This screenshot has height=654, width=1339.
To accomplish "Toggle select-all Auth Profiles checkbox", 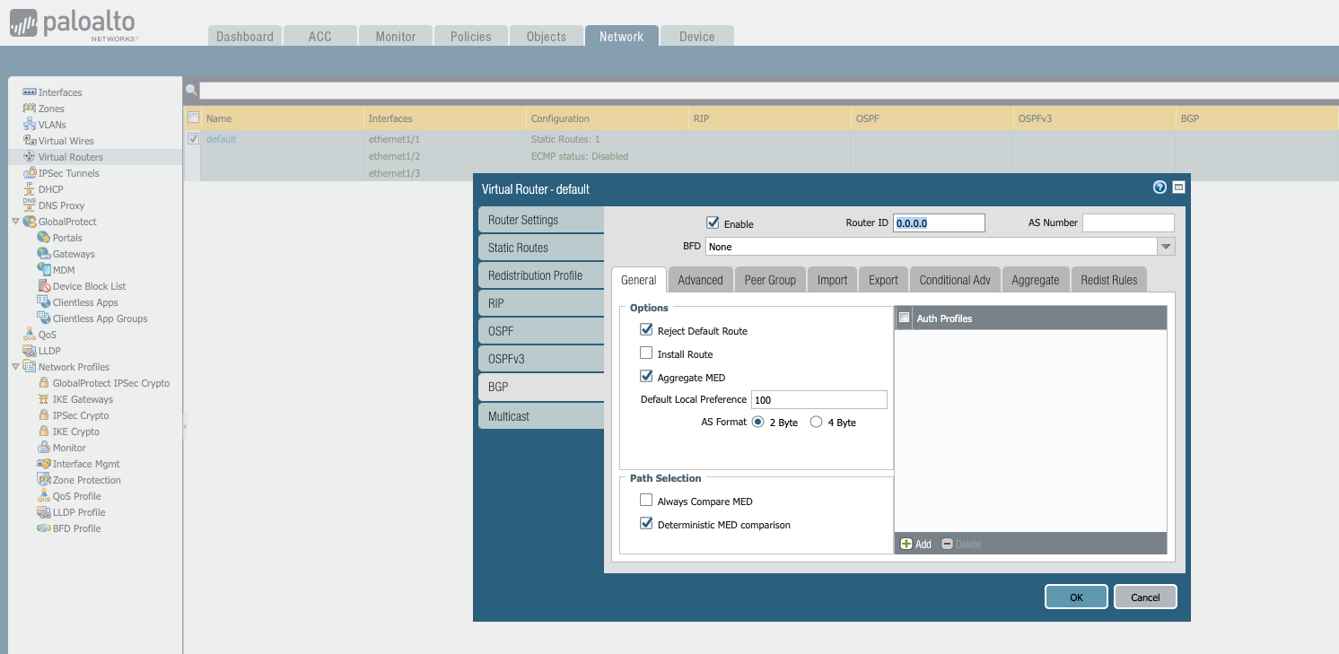I will (x=905, y=318).
